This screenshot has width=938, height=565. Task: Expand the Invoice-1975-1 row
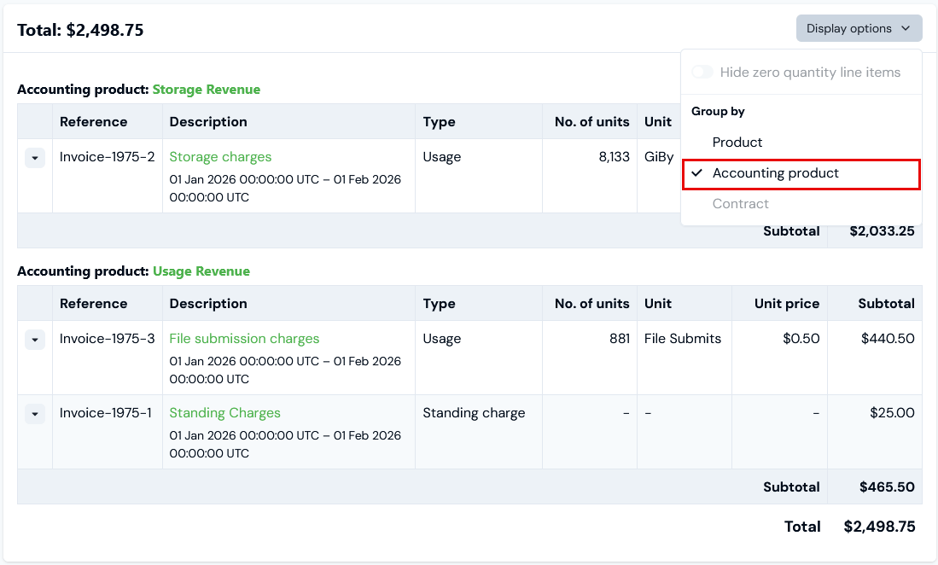pyautogui.click(x=35, y=414)
